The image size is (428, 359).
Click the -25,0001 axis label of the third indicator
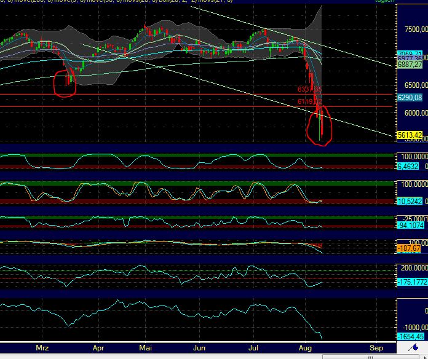(414, 219)
